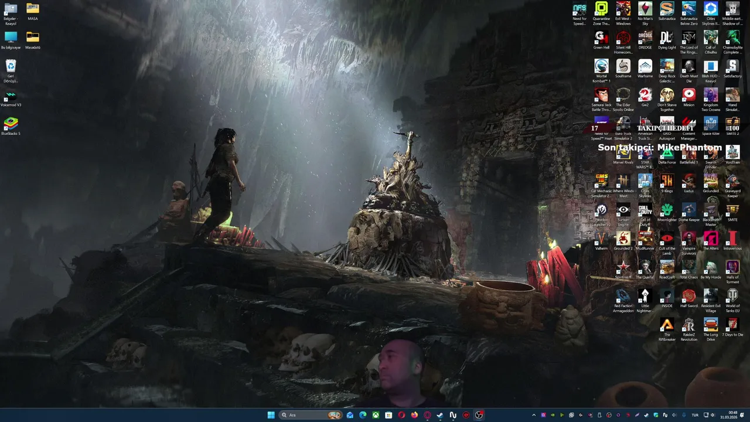Viewport: 750px width, 422px height.
Task: Open the No Man's Sky shortcut
Action: pos(645,13)
